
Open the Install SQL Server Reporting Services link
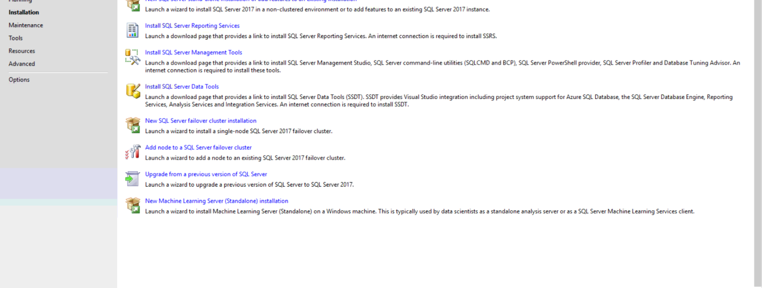pyautogui.click(x=192, y=26)
